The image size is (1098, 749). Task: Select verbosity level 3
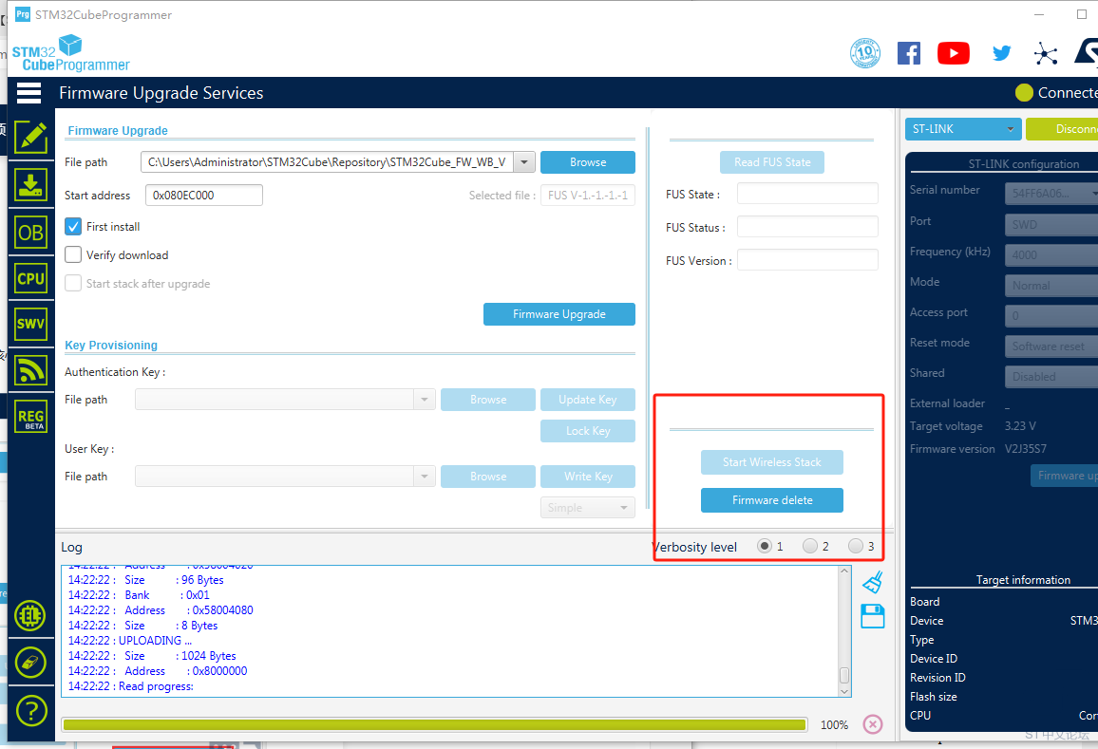[x=855, y=546]
